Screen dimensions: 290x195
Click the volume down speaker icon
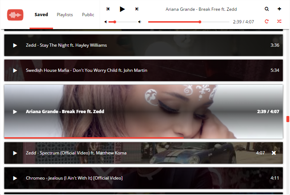click(105, 22)
